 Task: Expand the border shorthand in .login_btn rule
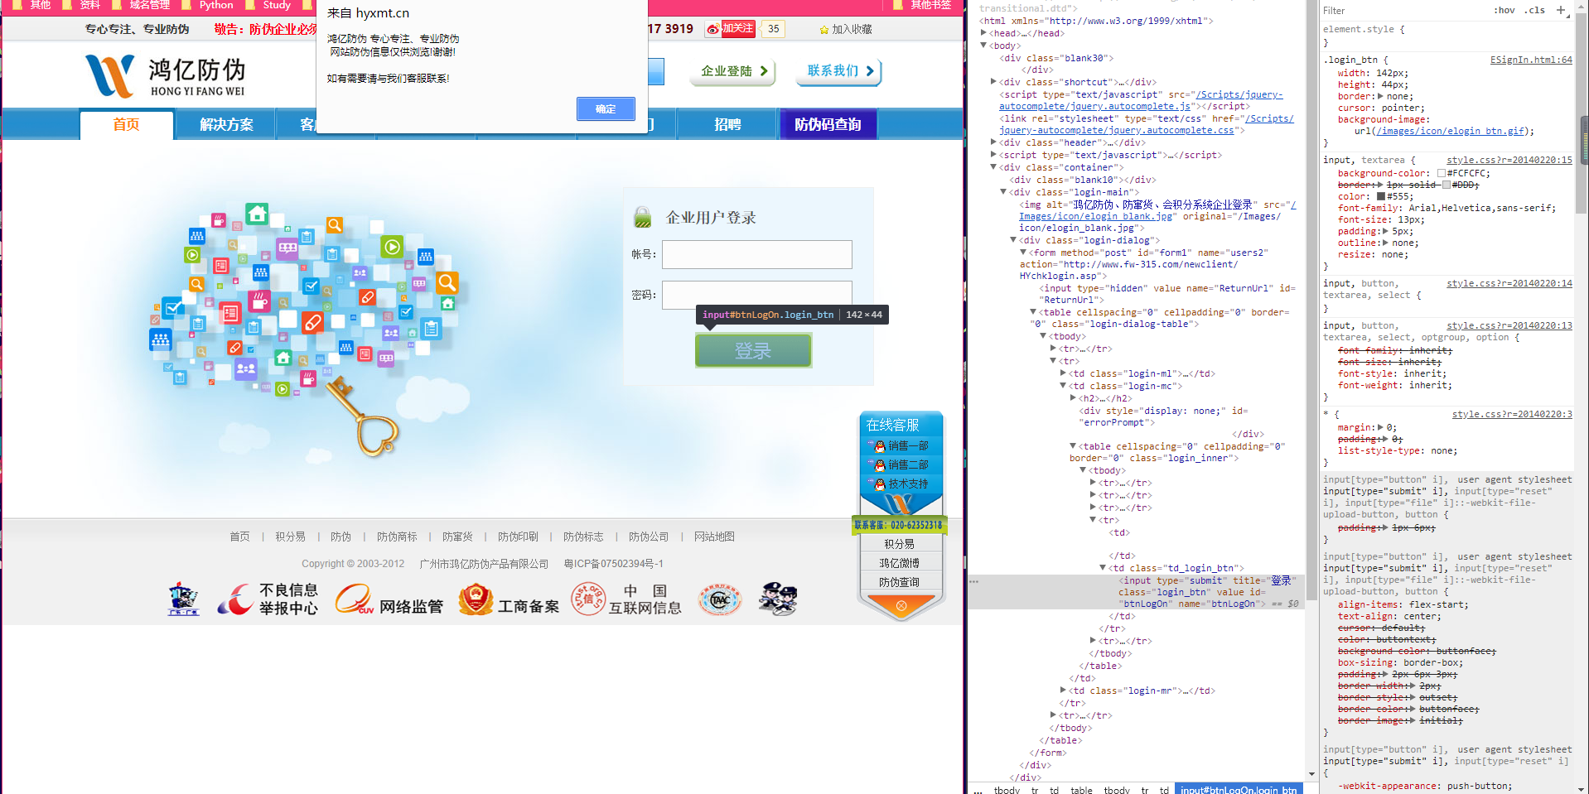[x=1379, y=96]
